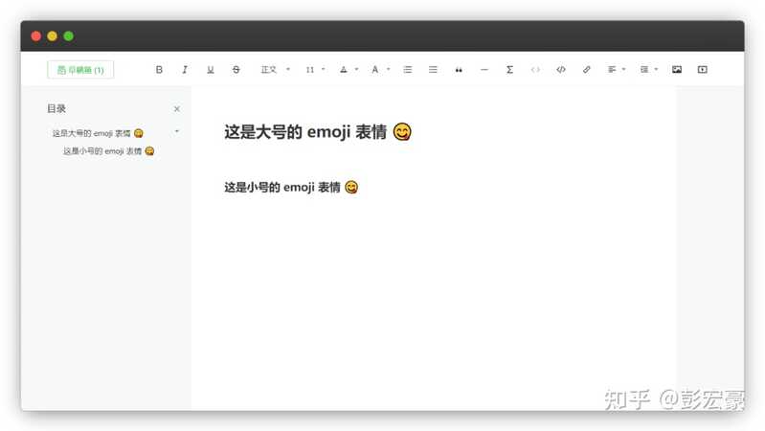765x431 pixels.
Task: Insert a horizontal divider line
Action: coord(484,70)
